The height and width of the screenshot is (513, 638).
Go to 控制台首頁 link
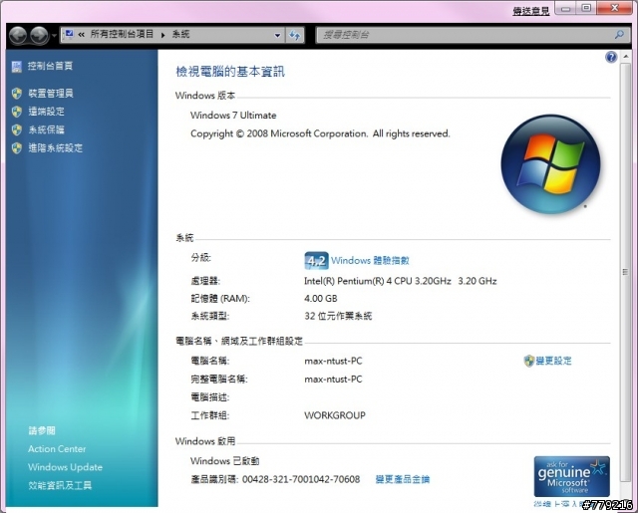(x=50, y=66)
